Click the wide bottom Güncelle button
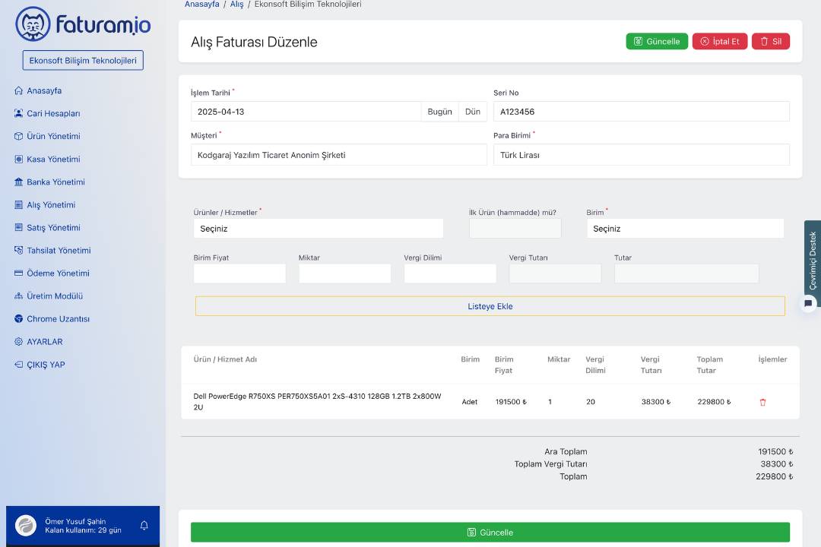The image size is (821, 547). coord(490,533)
